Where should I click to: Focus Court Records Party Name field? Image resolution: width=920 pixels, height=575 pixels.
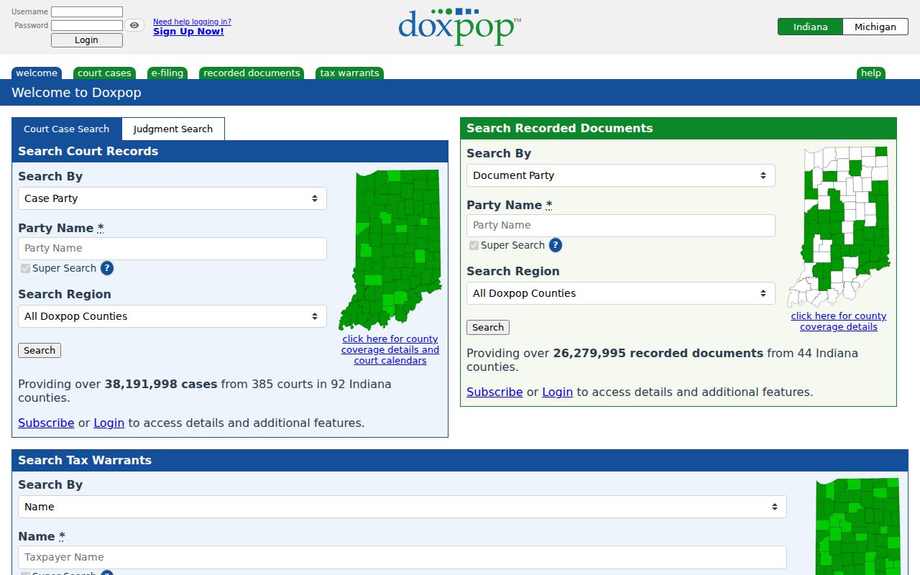click(x=172, y=249)
